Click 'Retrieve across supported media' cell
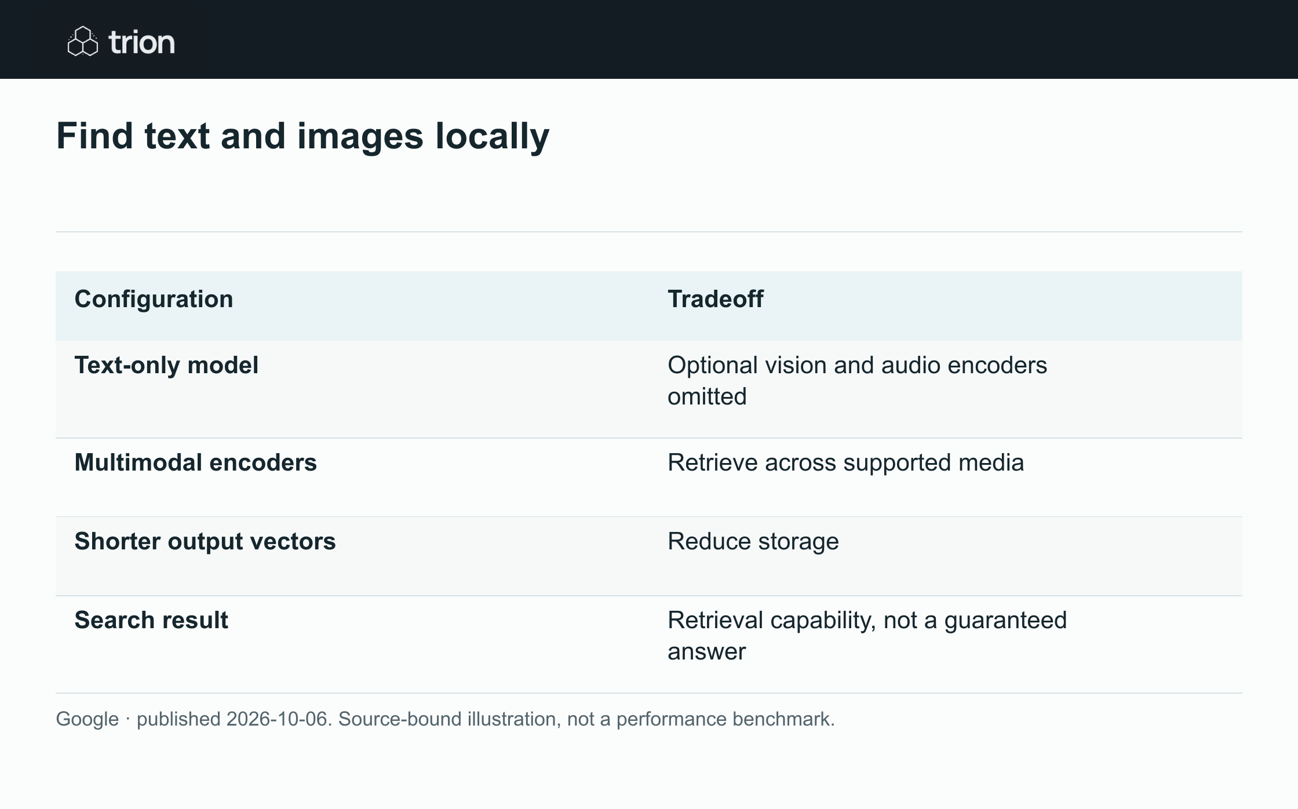The height and width of the screenshot is (809, 1298). [845, 462]
